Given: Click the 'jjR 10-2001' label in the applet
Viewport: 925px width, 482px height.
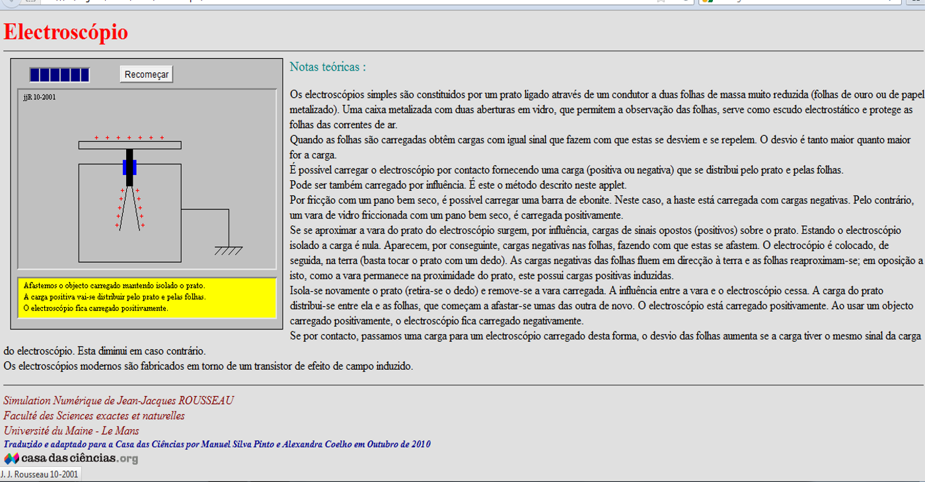Looking at the screenshot, I should coord(39,97).
